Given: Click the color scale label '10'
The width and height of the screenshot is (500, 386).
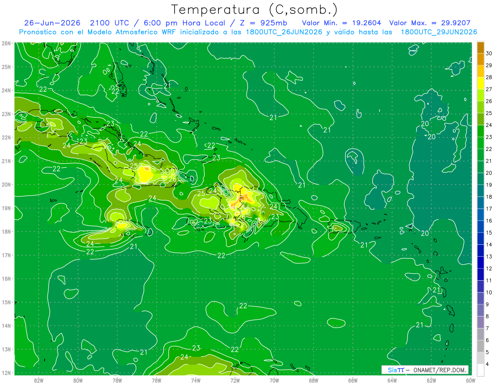Looking at the screenshot, I should click(489, 293).
